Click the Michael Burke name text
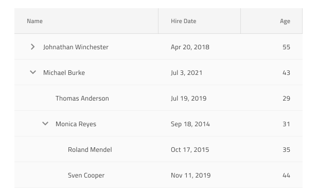The width and height of the screenshot is (317, 196). pyautogui.click(x=64, y=72)
